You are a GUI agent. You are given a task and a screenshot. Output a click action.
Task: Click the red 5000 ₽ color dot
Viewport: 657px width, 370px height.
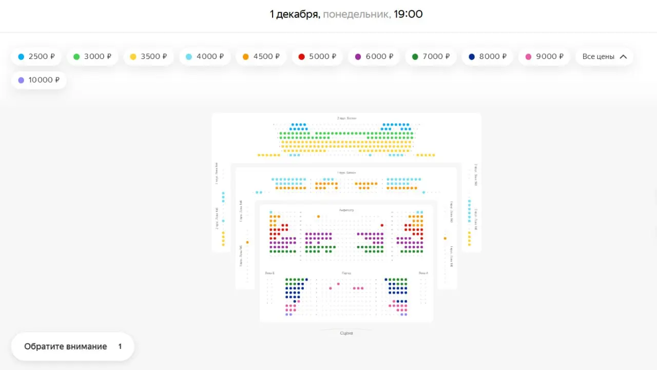tap(302, 56)
